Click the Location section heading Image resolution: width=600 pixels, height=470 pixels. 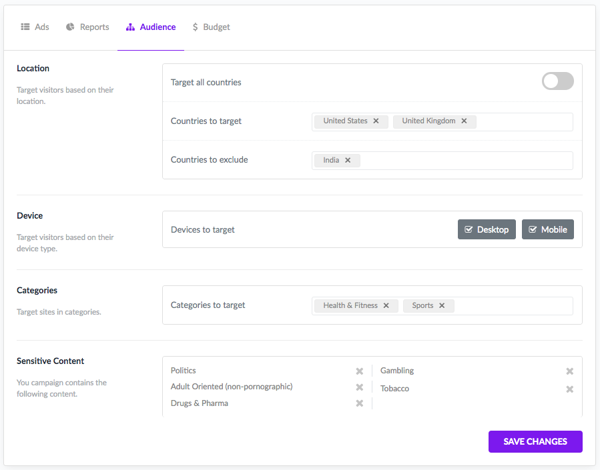pyautogui.click(x=33, y=69)
